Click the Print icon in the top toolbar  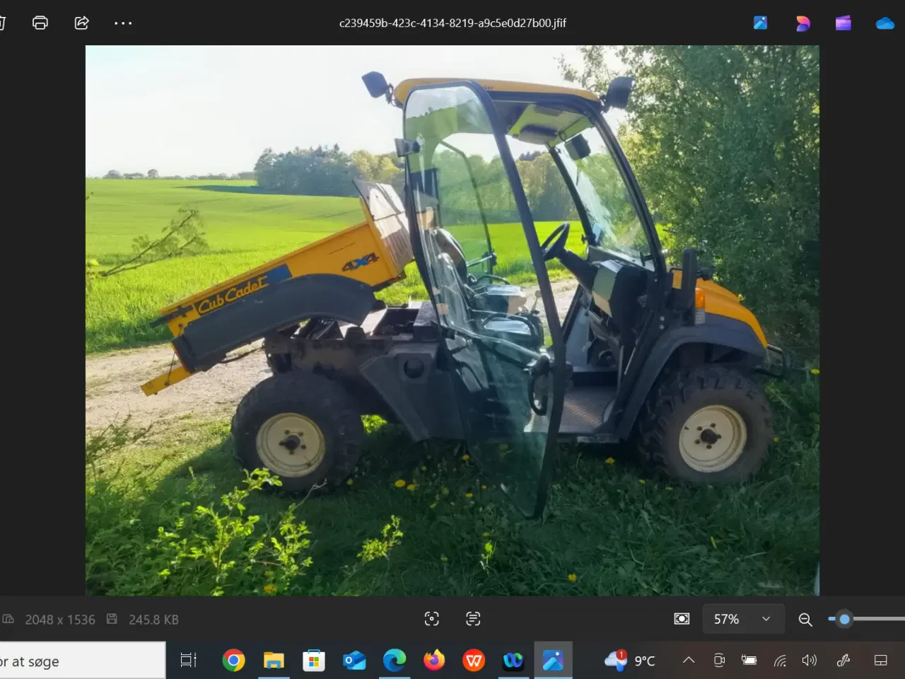point(40,23)
